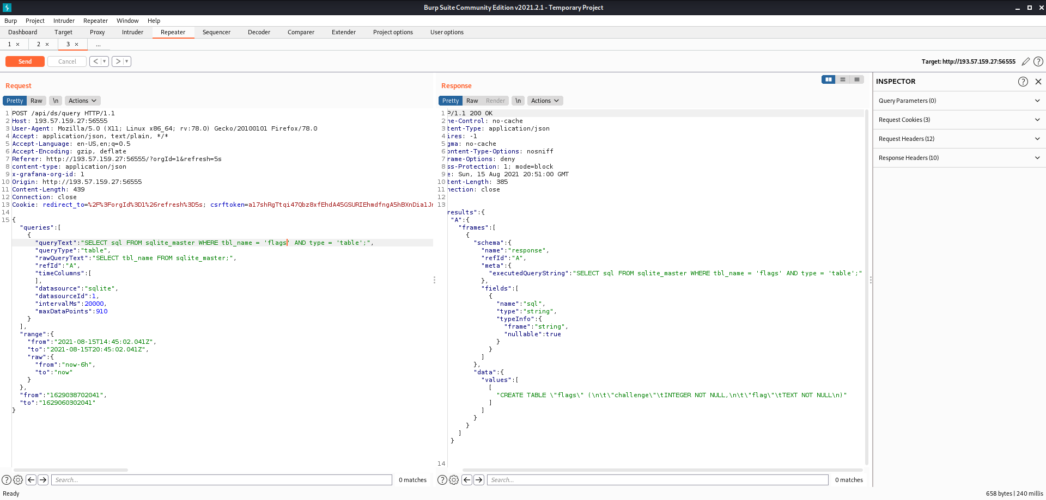The height and width of the screenshot is (500, 1046).
Task: Go to next match in response search
Action: click(x=479, y=480)
